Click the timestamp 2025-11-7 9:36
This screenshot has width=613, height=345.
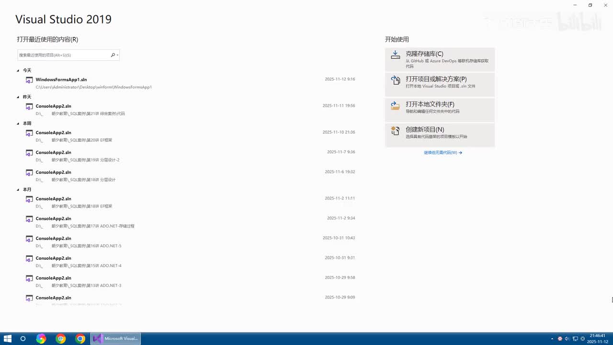tap(341, 152)
